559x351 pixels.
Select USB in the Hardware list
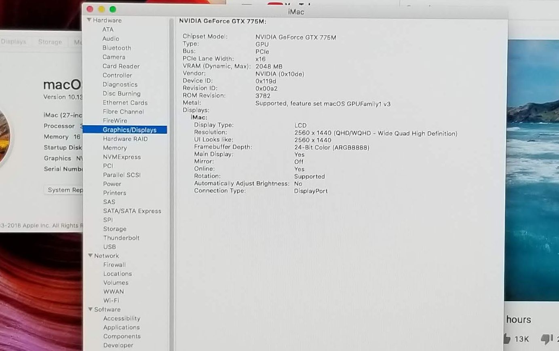(109, 247)
